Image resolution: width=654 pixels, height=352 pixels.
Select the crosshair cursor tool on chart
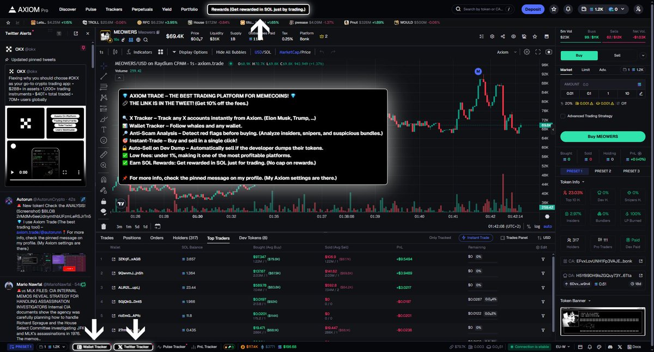[104, 65]
